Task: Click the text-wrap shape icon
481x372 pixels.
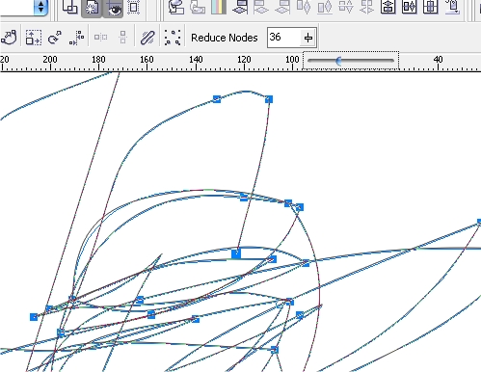Action: (x=176, y=7)
